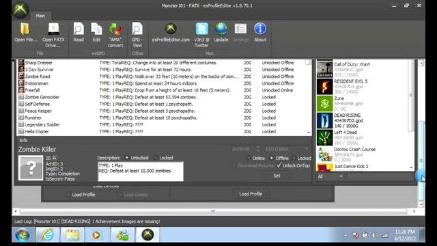
Task: Click the Xbox orb application button
Action: tap(20, 10)
